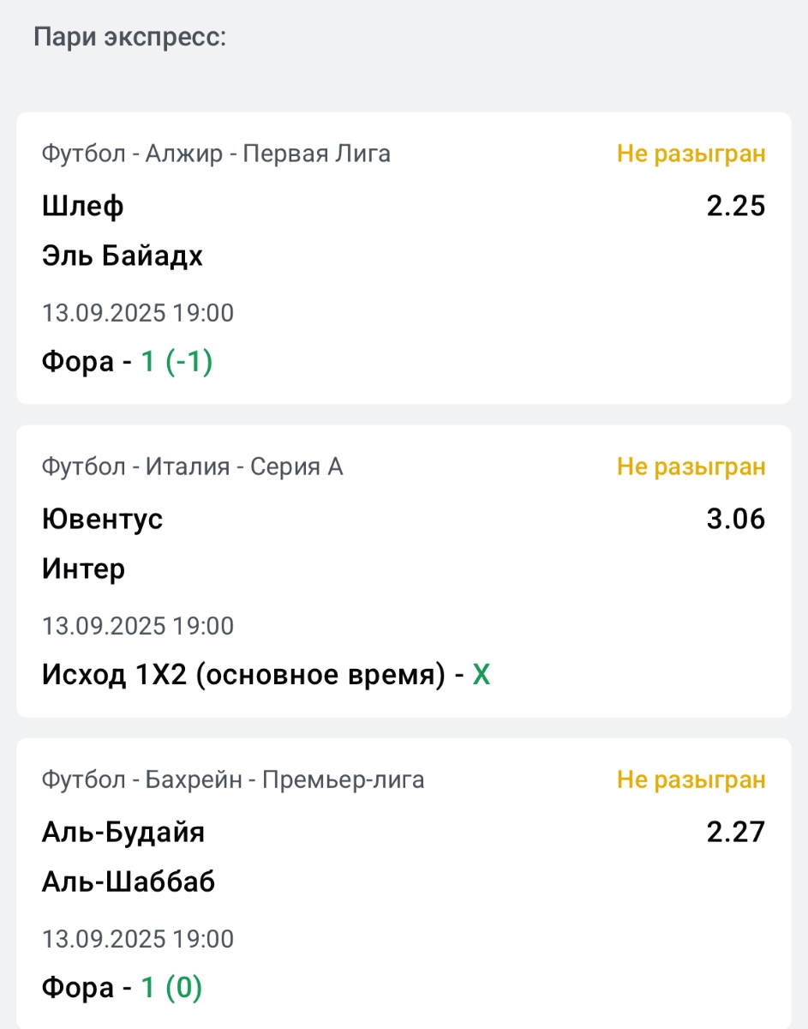Select the Аль-Шаббаб team name

pyautogui.click(x=129, y=882)
